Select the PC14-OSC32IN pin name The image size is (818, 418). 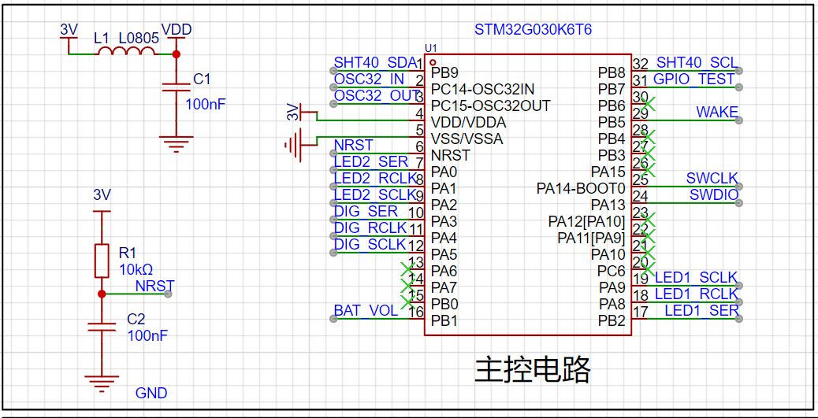pos(482,89)
